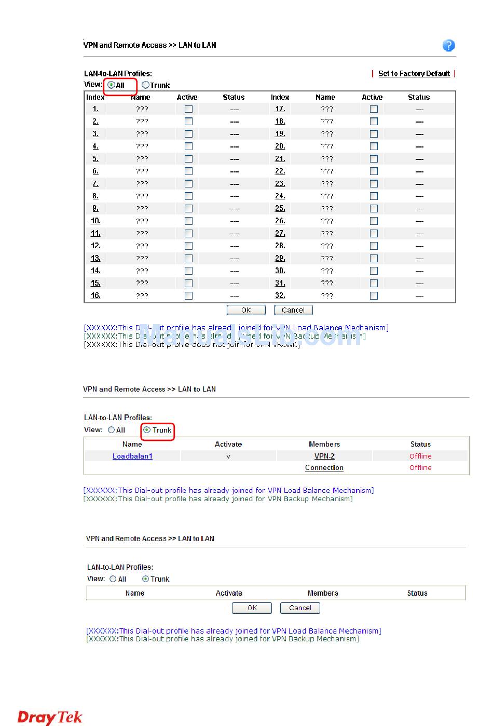The height and width of the screenshot is (726, 493).
Task: Open profile index 26 link
Action: 280,221
